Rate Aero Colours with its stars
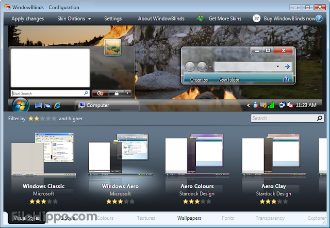 coord(197,202)
